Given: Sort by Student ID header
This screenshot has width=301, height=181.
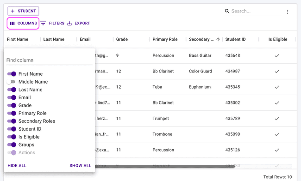Looking at the screenshot, I should tap(235, 39).
